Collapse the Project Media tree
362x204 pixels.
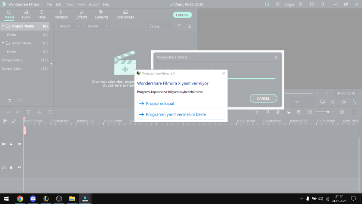(x=3, y=26)
